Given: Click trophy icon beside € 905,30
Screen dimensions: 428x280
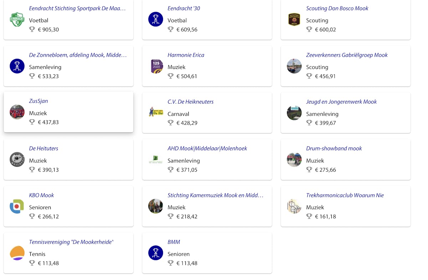Looking at the screenshot, I should tap(32, 30).
